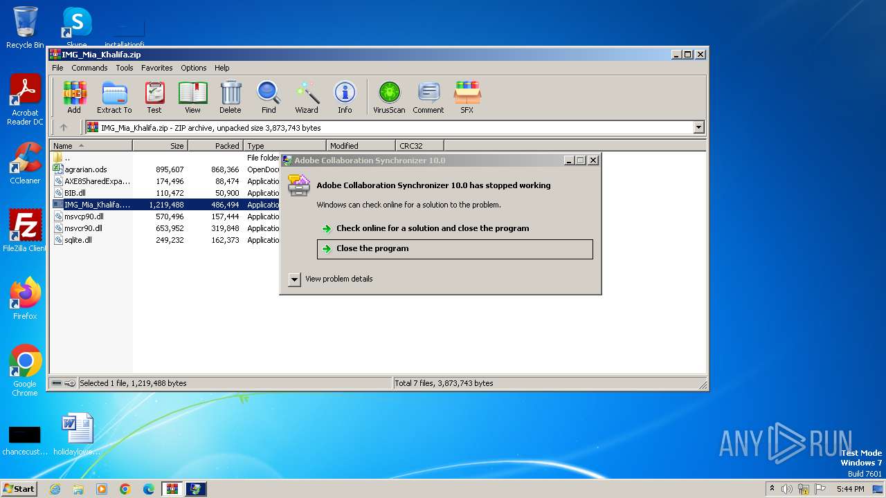Screen dimensions: 886x498
Task: Open the Options menu
Action: [x=194, y=68]
